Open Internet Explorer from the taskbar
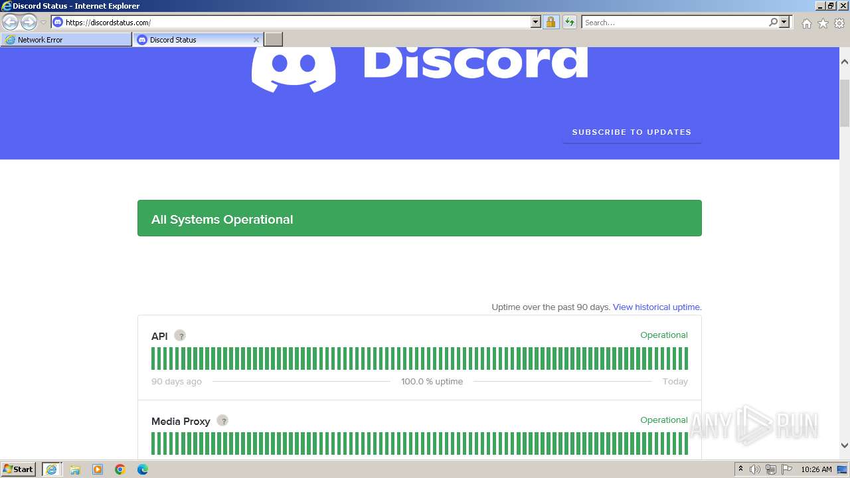The width and height of the screenshot is (850, 478). 51,469
